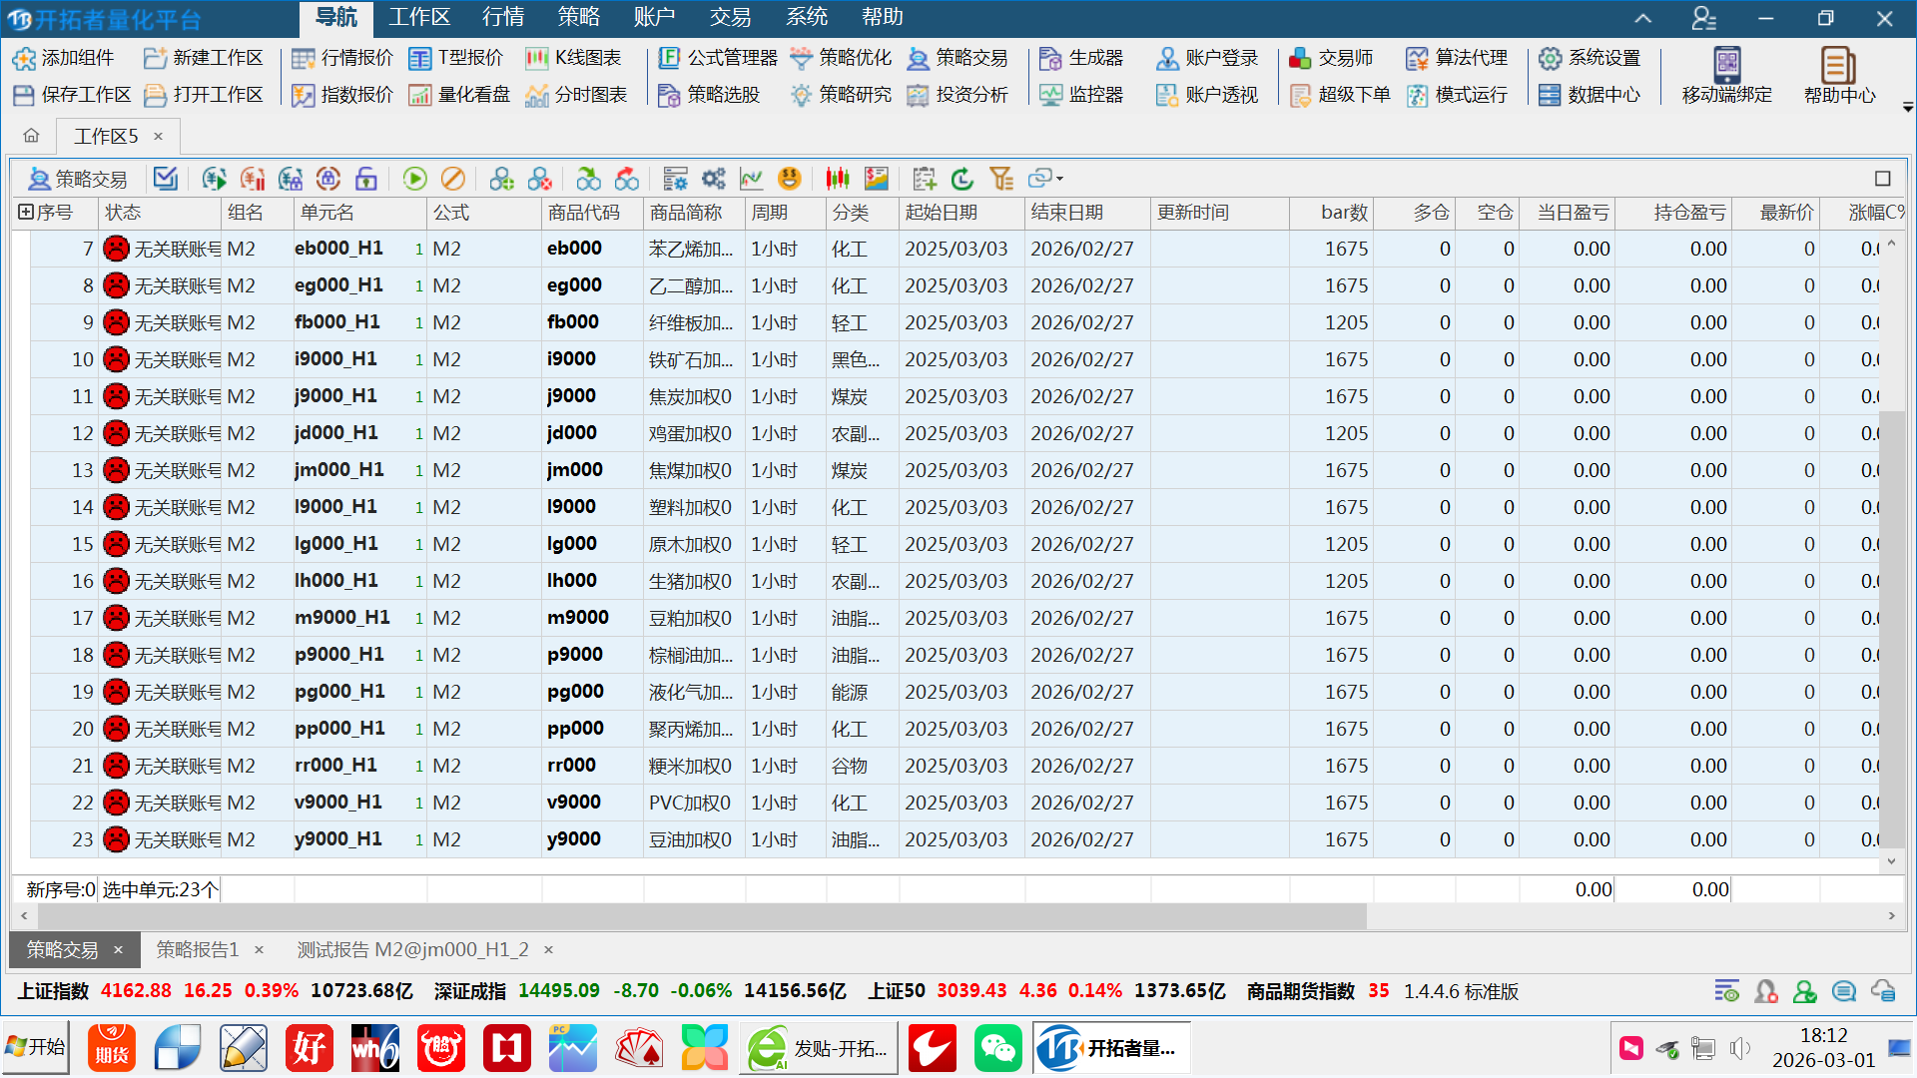Click the filter funnel icon
1917x1078 pixels.
1000,179
